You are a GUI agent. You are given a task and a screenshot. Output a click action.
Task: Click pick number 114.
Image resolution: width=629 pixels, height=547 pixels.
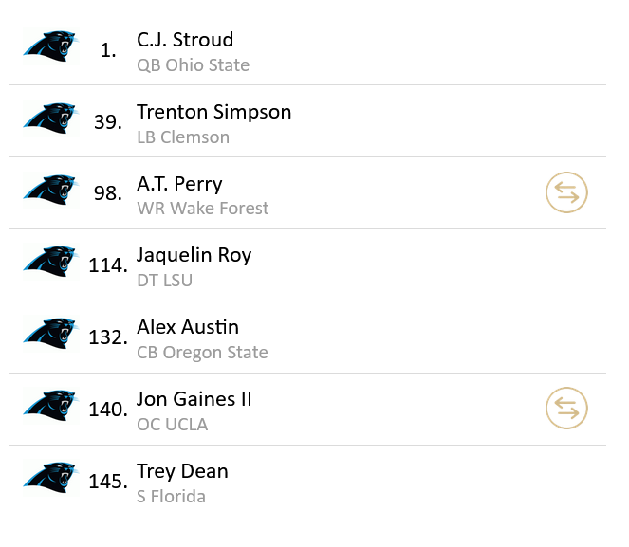pos(108,266)
